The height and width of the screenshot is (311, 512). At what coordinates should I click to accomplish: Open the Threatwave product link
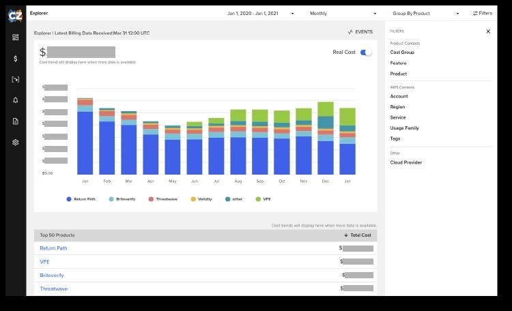tap(53, 288)
